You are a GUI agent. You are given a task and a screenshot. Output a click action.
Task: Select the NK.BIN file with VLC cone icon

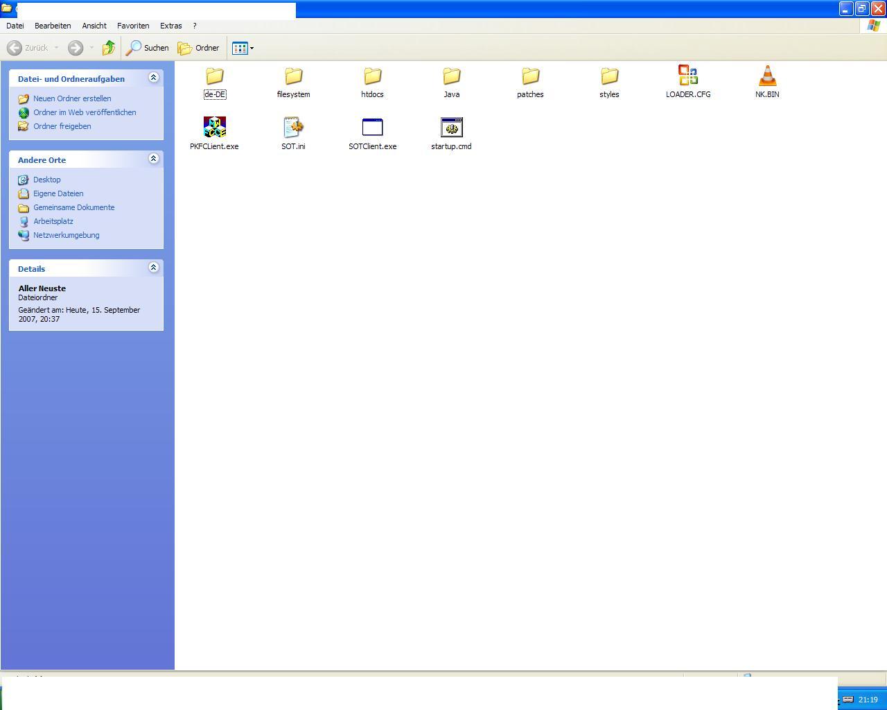tap(766, 76)
